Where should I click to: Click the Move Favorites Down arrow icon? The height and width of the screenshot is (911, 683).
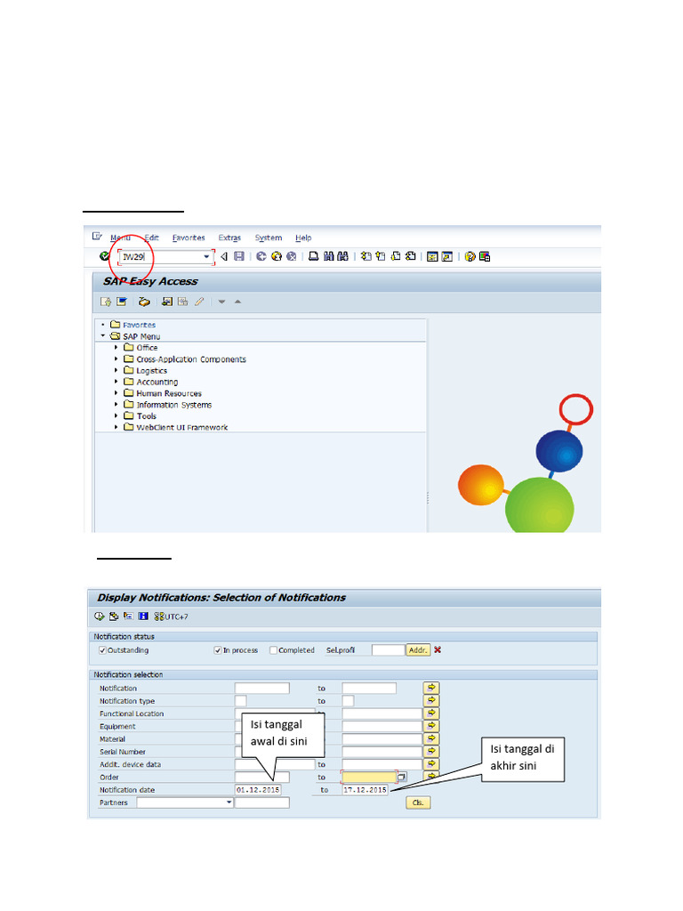[221, 302]
